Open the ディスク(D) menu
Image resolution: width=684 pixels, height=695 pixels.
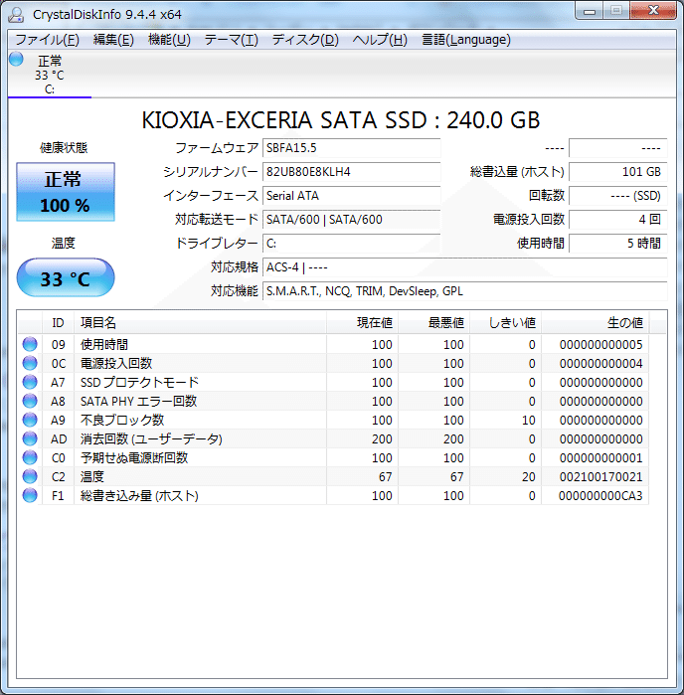pos(305,40)
